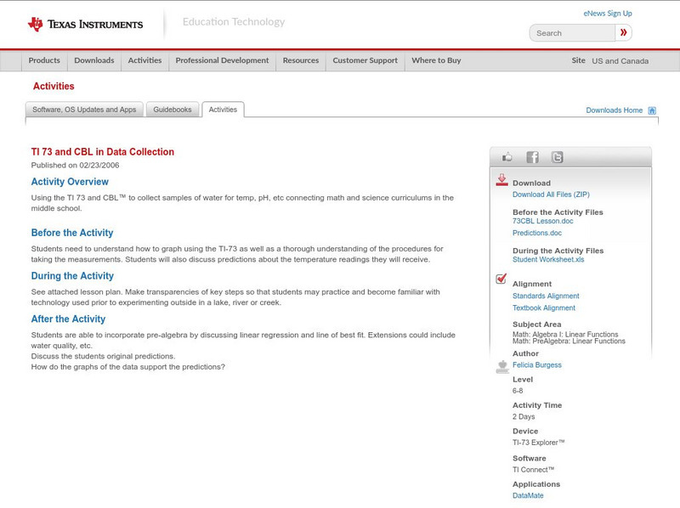This screenshot has height=508, width=680.
Task: Click the After the Activity heading
Action: [x=68, y=319]
